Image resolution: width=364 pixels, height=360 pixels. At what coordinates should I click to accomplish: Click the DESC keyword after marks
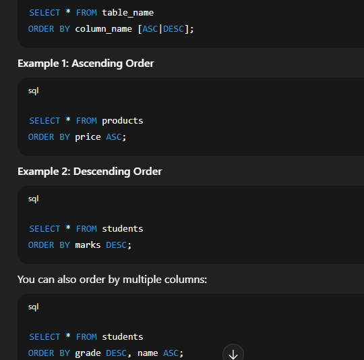[x=117, y=245]
